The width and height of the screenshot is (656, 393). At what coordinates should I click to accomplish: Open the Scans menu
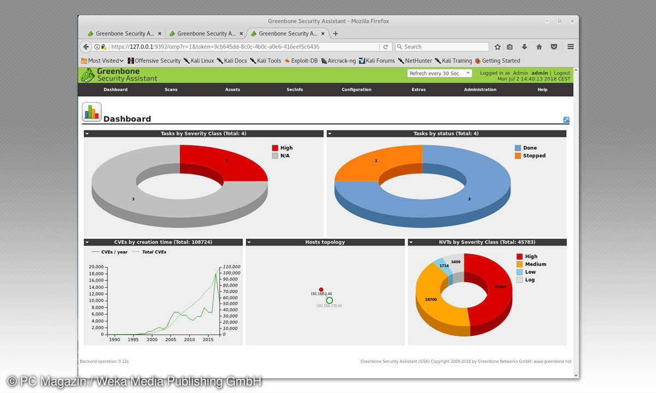[171, 90]
